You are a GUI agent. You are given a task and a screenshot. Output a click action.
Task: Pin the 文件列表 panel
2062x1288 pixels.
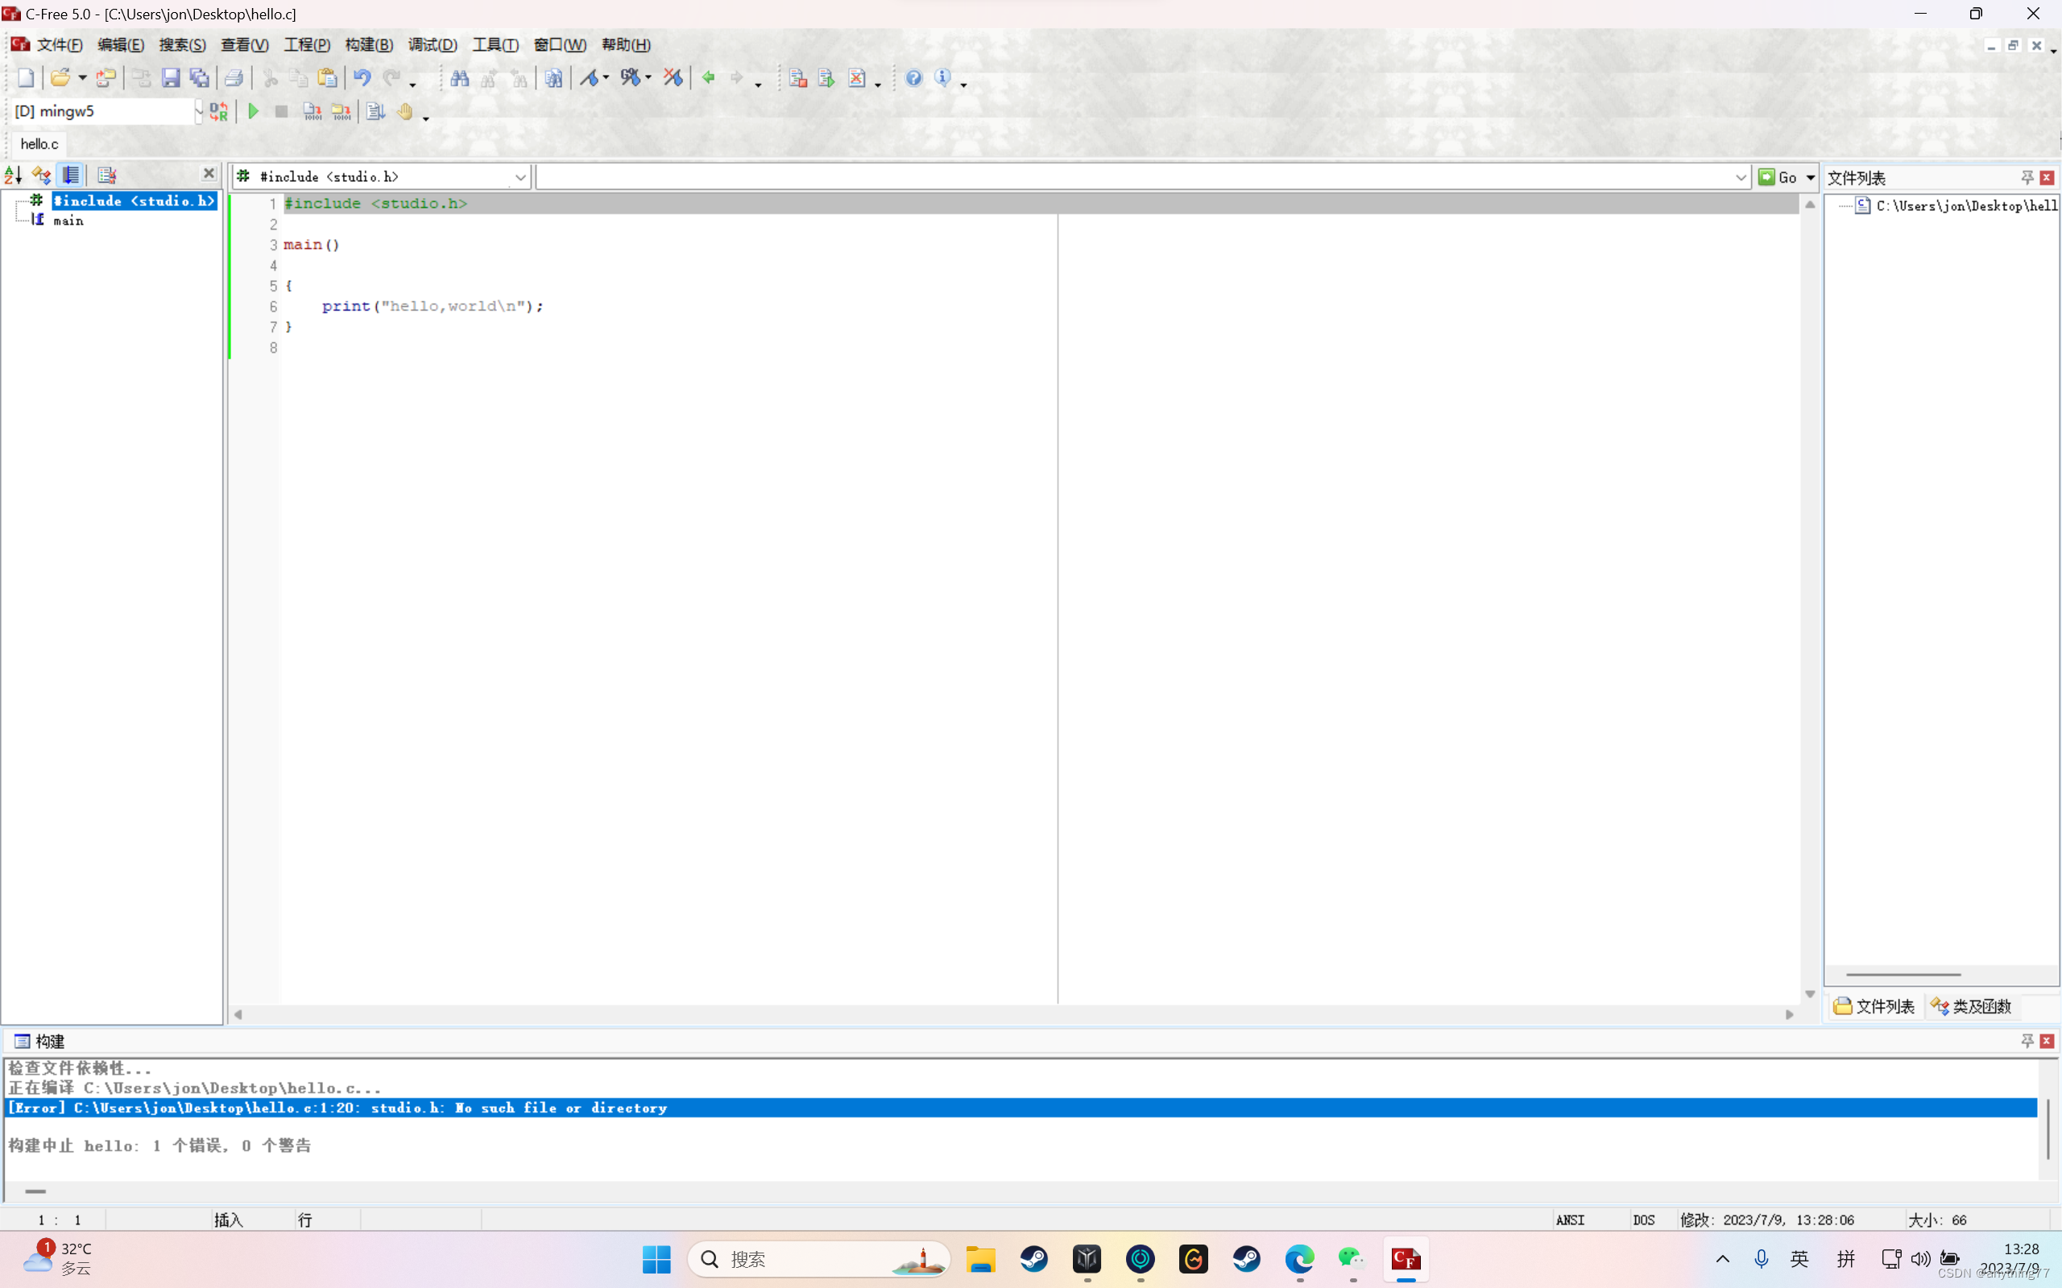2026,177
